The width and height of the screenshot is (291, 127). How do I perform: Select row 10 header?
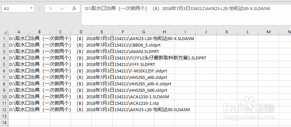[4, 97]
